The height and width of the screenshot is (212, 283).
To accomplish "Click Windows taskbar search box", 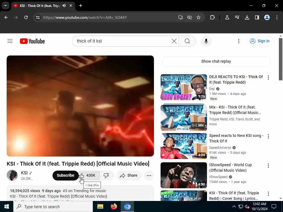I will pos(53,206).
